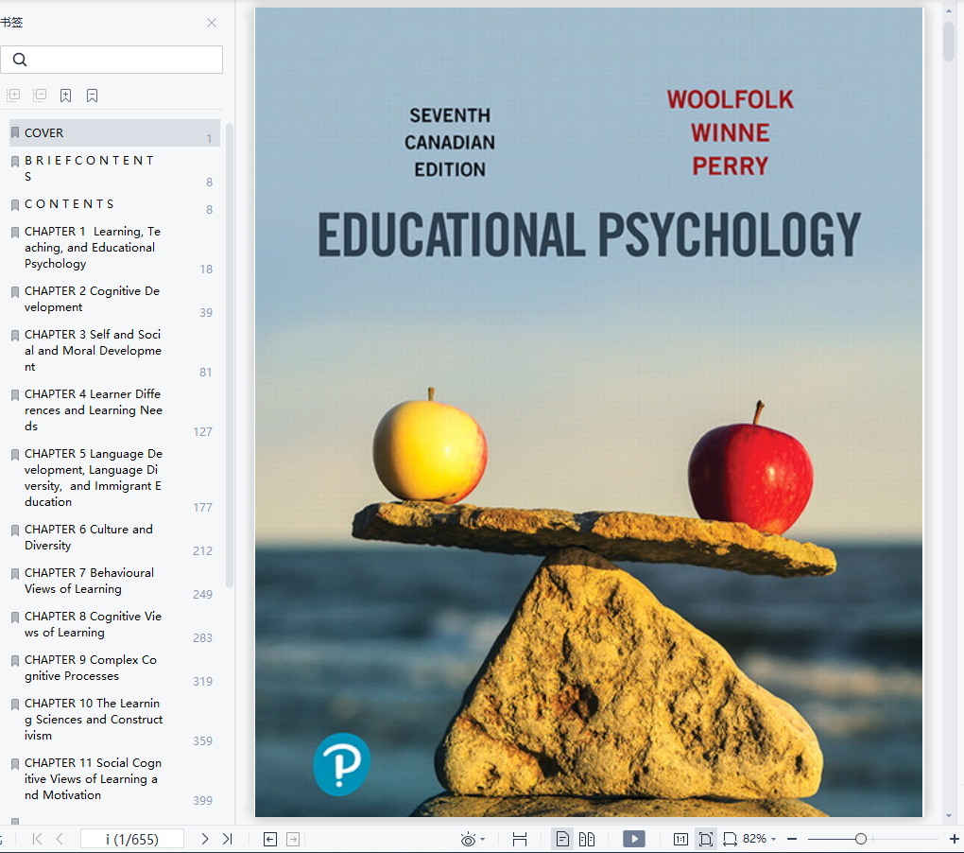Image resolution: width=964 pixels, height=853 pixels.
Task: Click the bookmark icon beside CHAPTER 2
Action: [15, 291]
